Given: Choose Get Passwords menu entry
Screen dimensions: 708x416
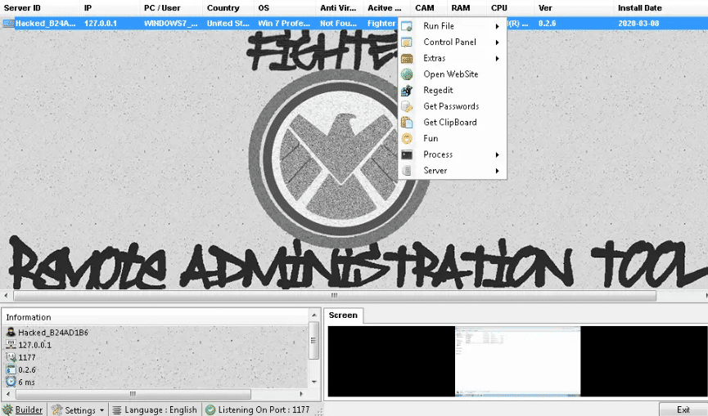Looking at the screenshot, I should tap(452, 106).
